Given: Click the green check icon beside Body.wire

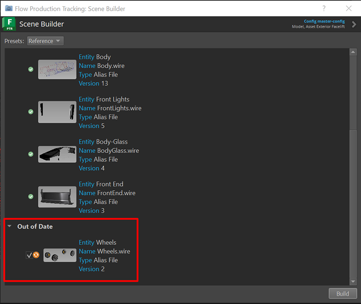Looking at the screenshot, I should (31, 69).
